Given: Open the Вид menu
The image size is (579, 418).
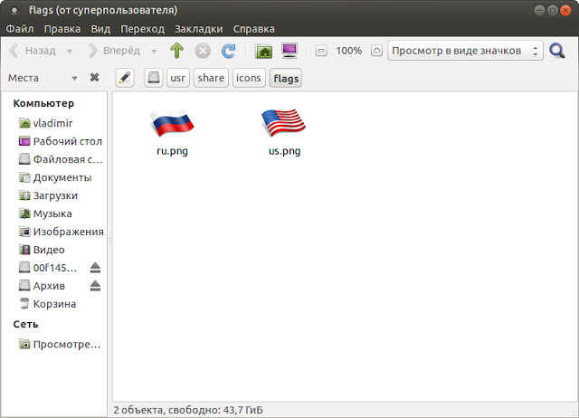Looking at the screenshot, I should 100,29.
